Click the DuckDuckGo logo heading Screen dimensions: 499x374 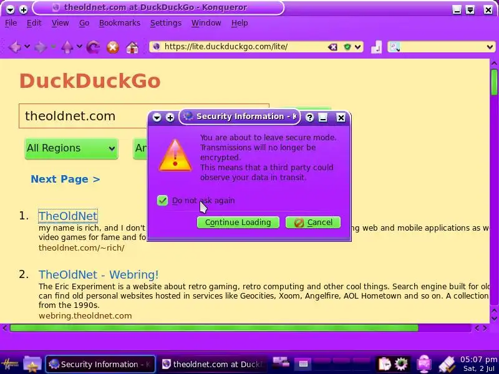click(90, 81)
